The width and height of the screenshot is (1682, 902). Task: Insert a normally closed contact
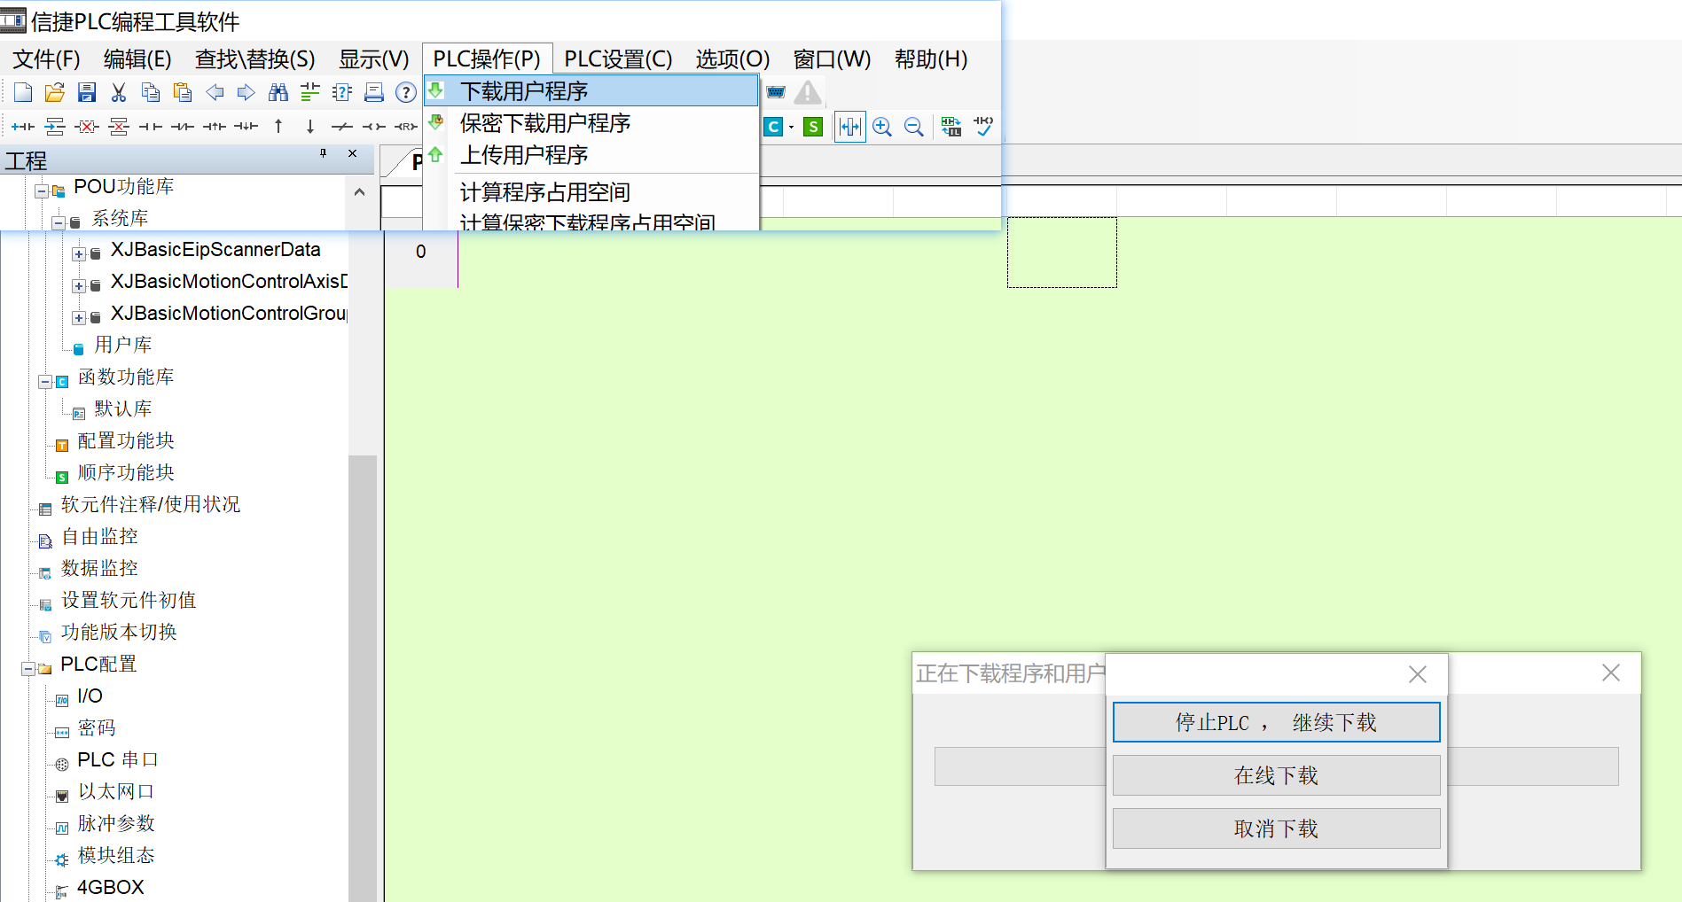click(x=183, y=127)
